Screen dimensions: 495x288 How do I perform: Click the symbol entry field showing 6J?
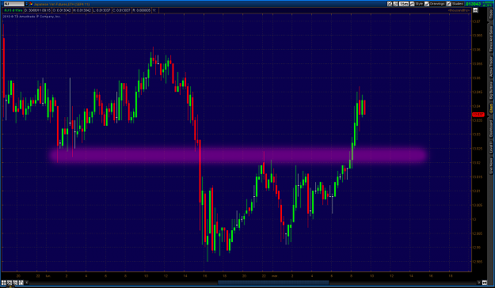[14, 4]
